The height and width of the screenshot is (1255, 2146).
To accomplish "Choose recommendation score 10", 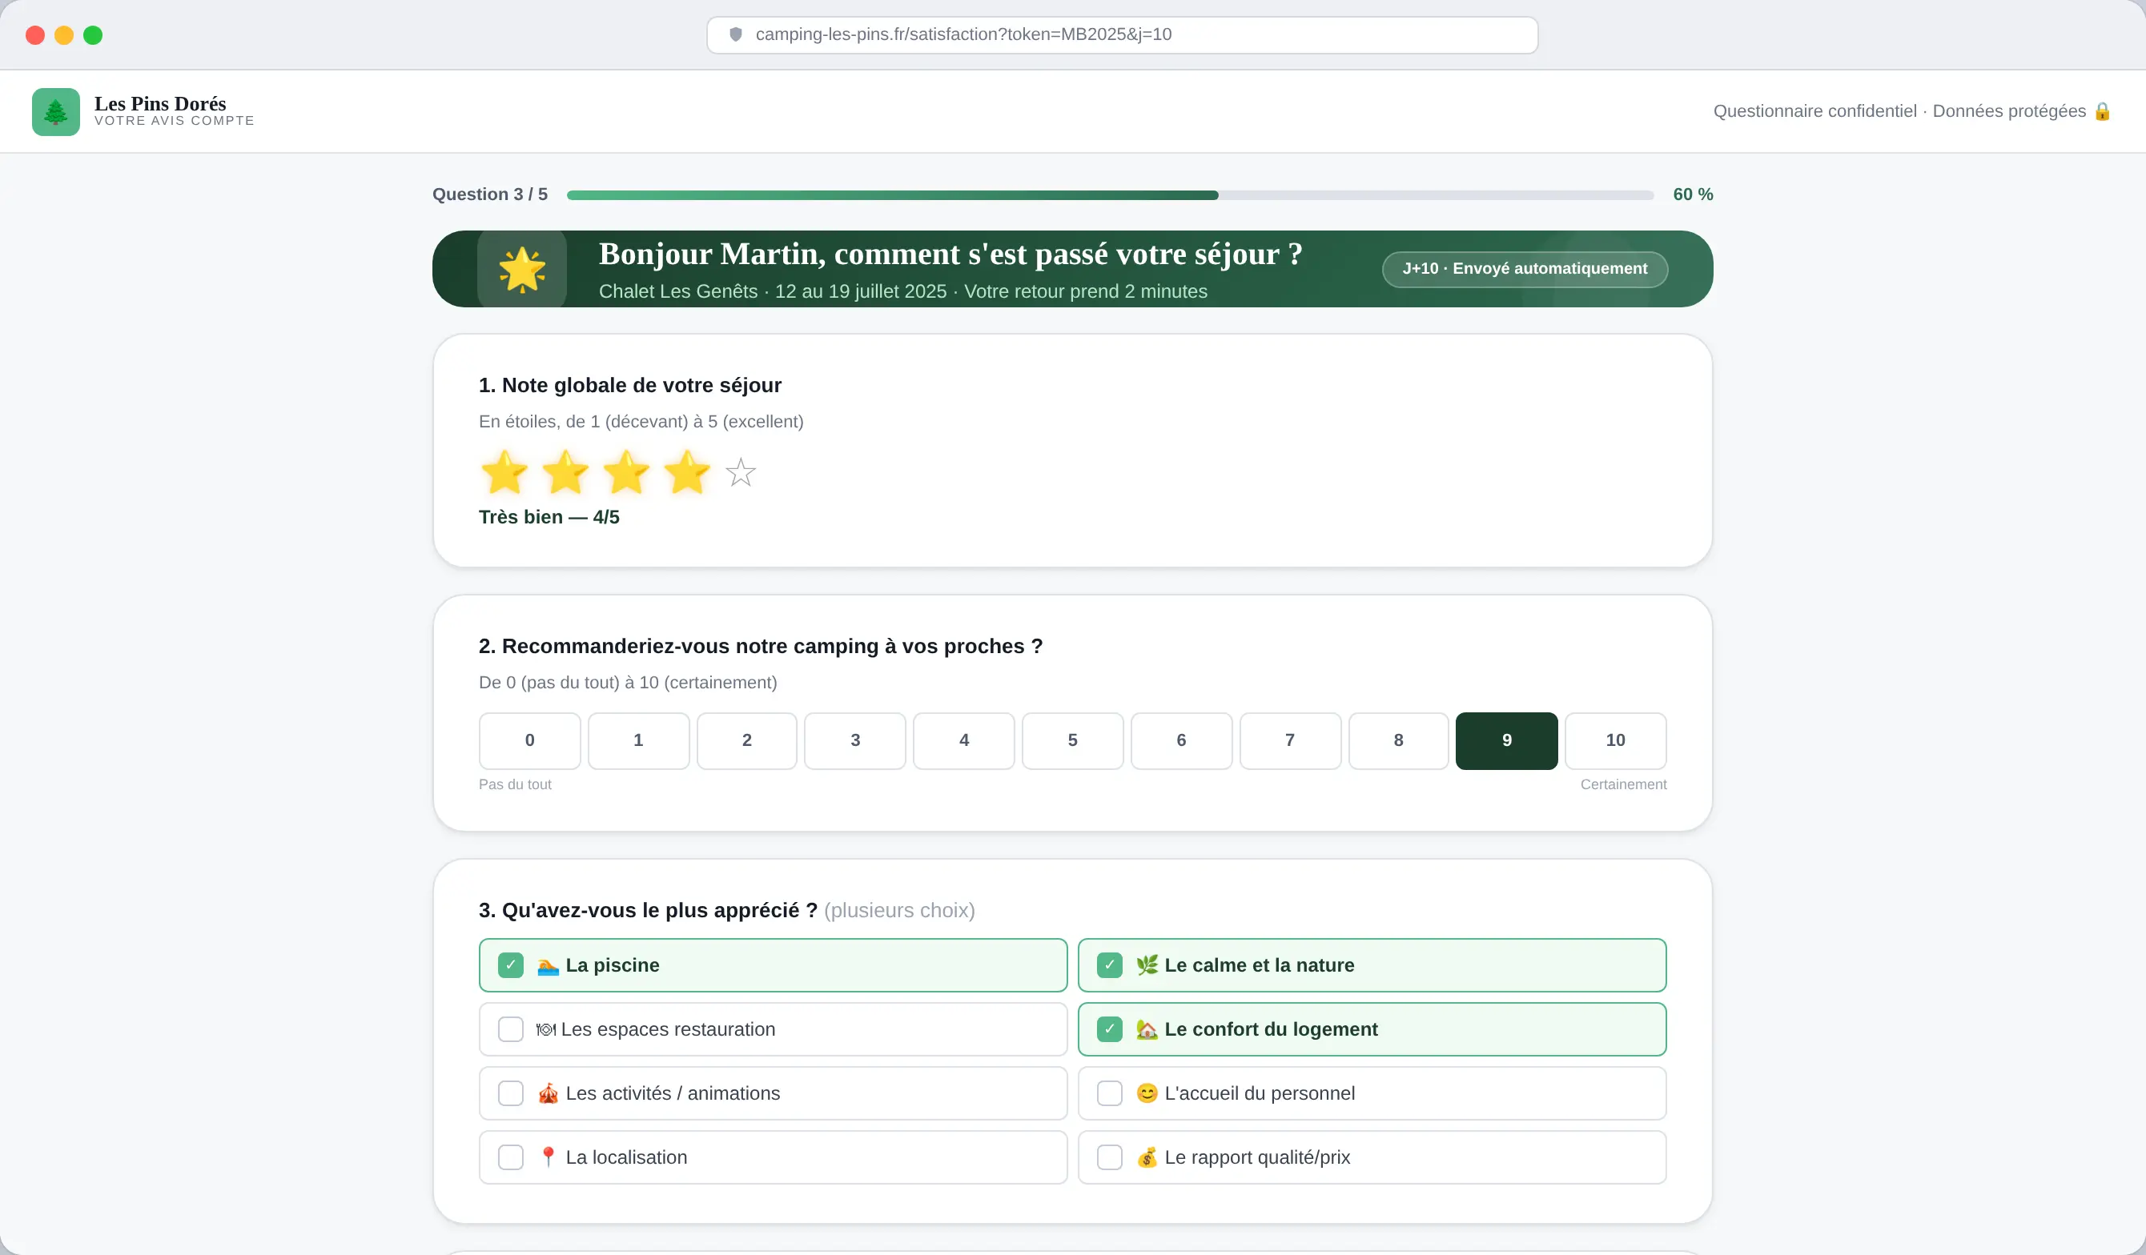I will point(1614,740).
